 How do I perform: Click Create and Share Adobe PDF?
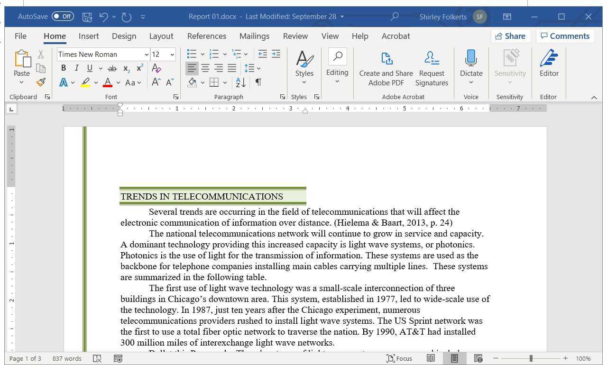point(386,69)
